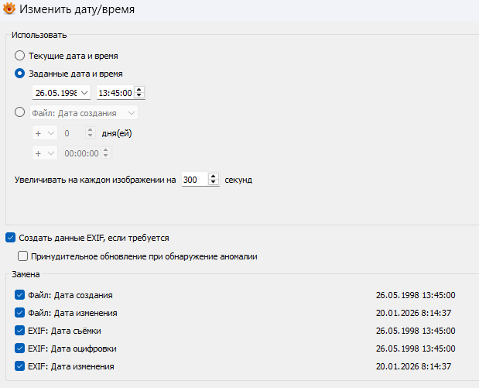Decrease the 300 seconds value with down arrow
The width and height of the screenshot is (479, 388).
(214, 183)
